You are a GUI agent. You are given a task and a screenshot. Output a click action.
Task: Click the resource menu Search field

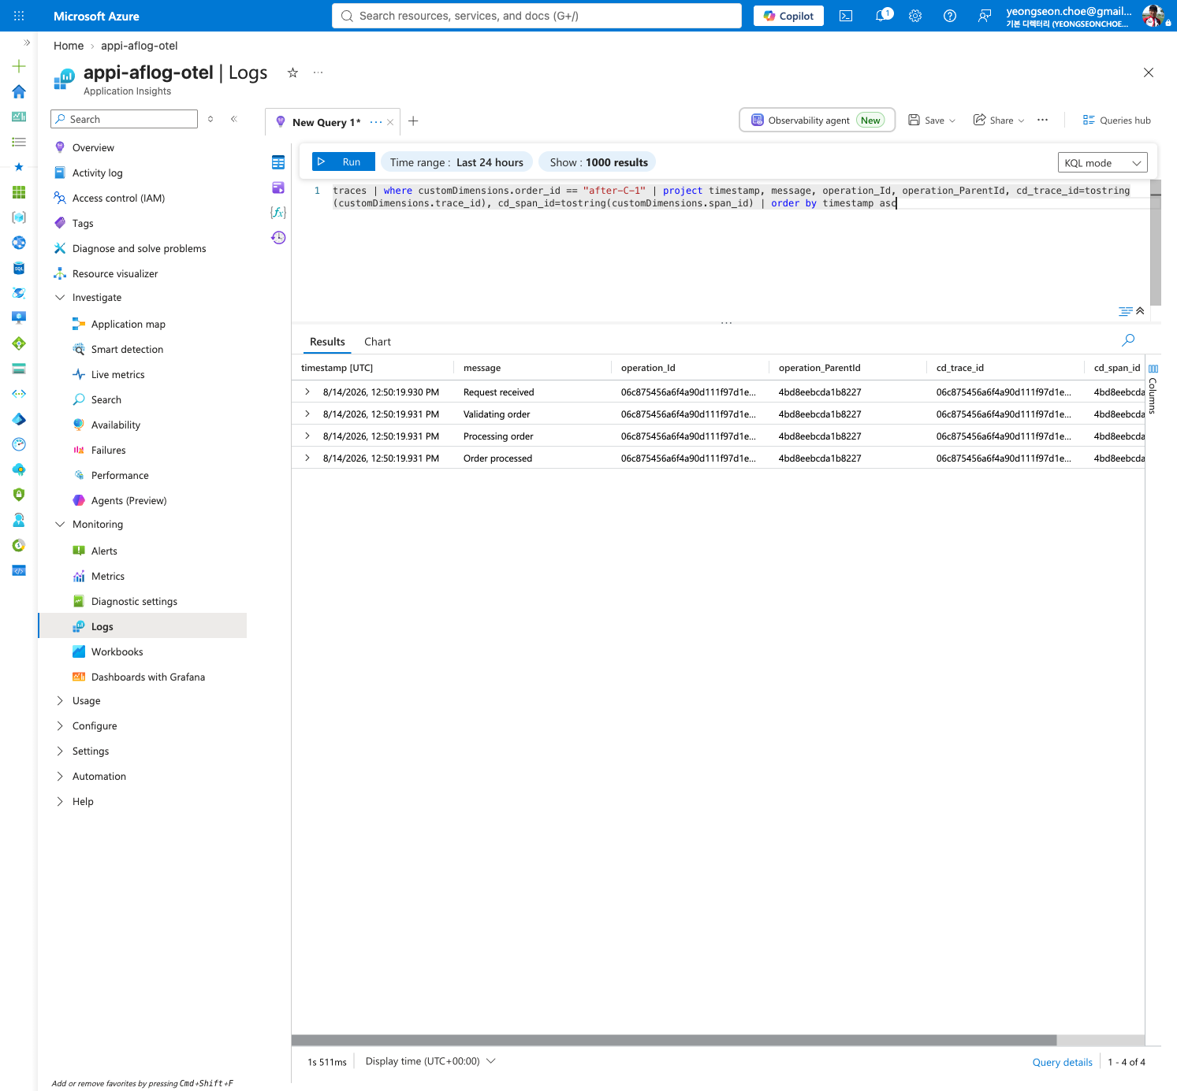pyautogui.click(x=124, y=119)
